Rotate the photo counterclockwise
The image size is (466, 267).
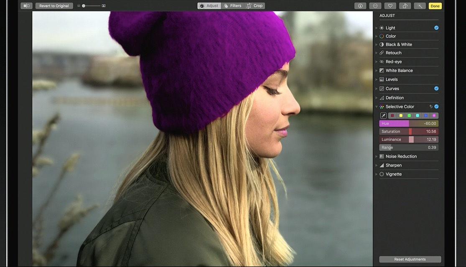405,6
